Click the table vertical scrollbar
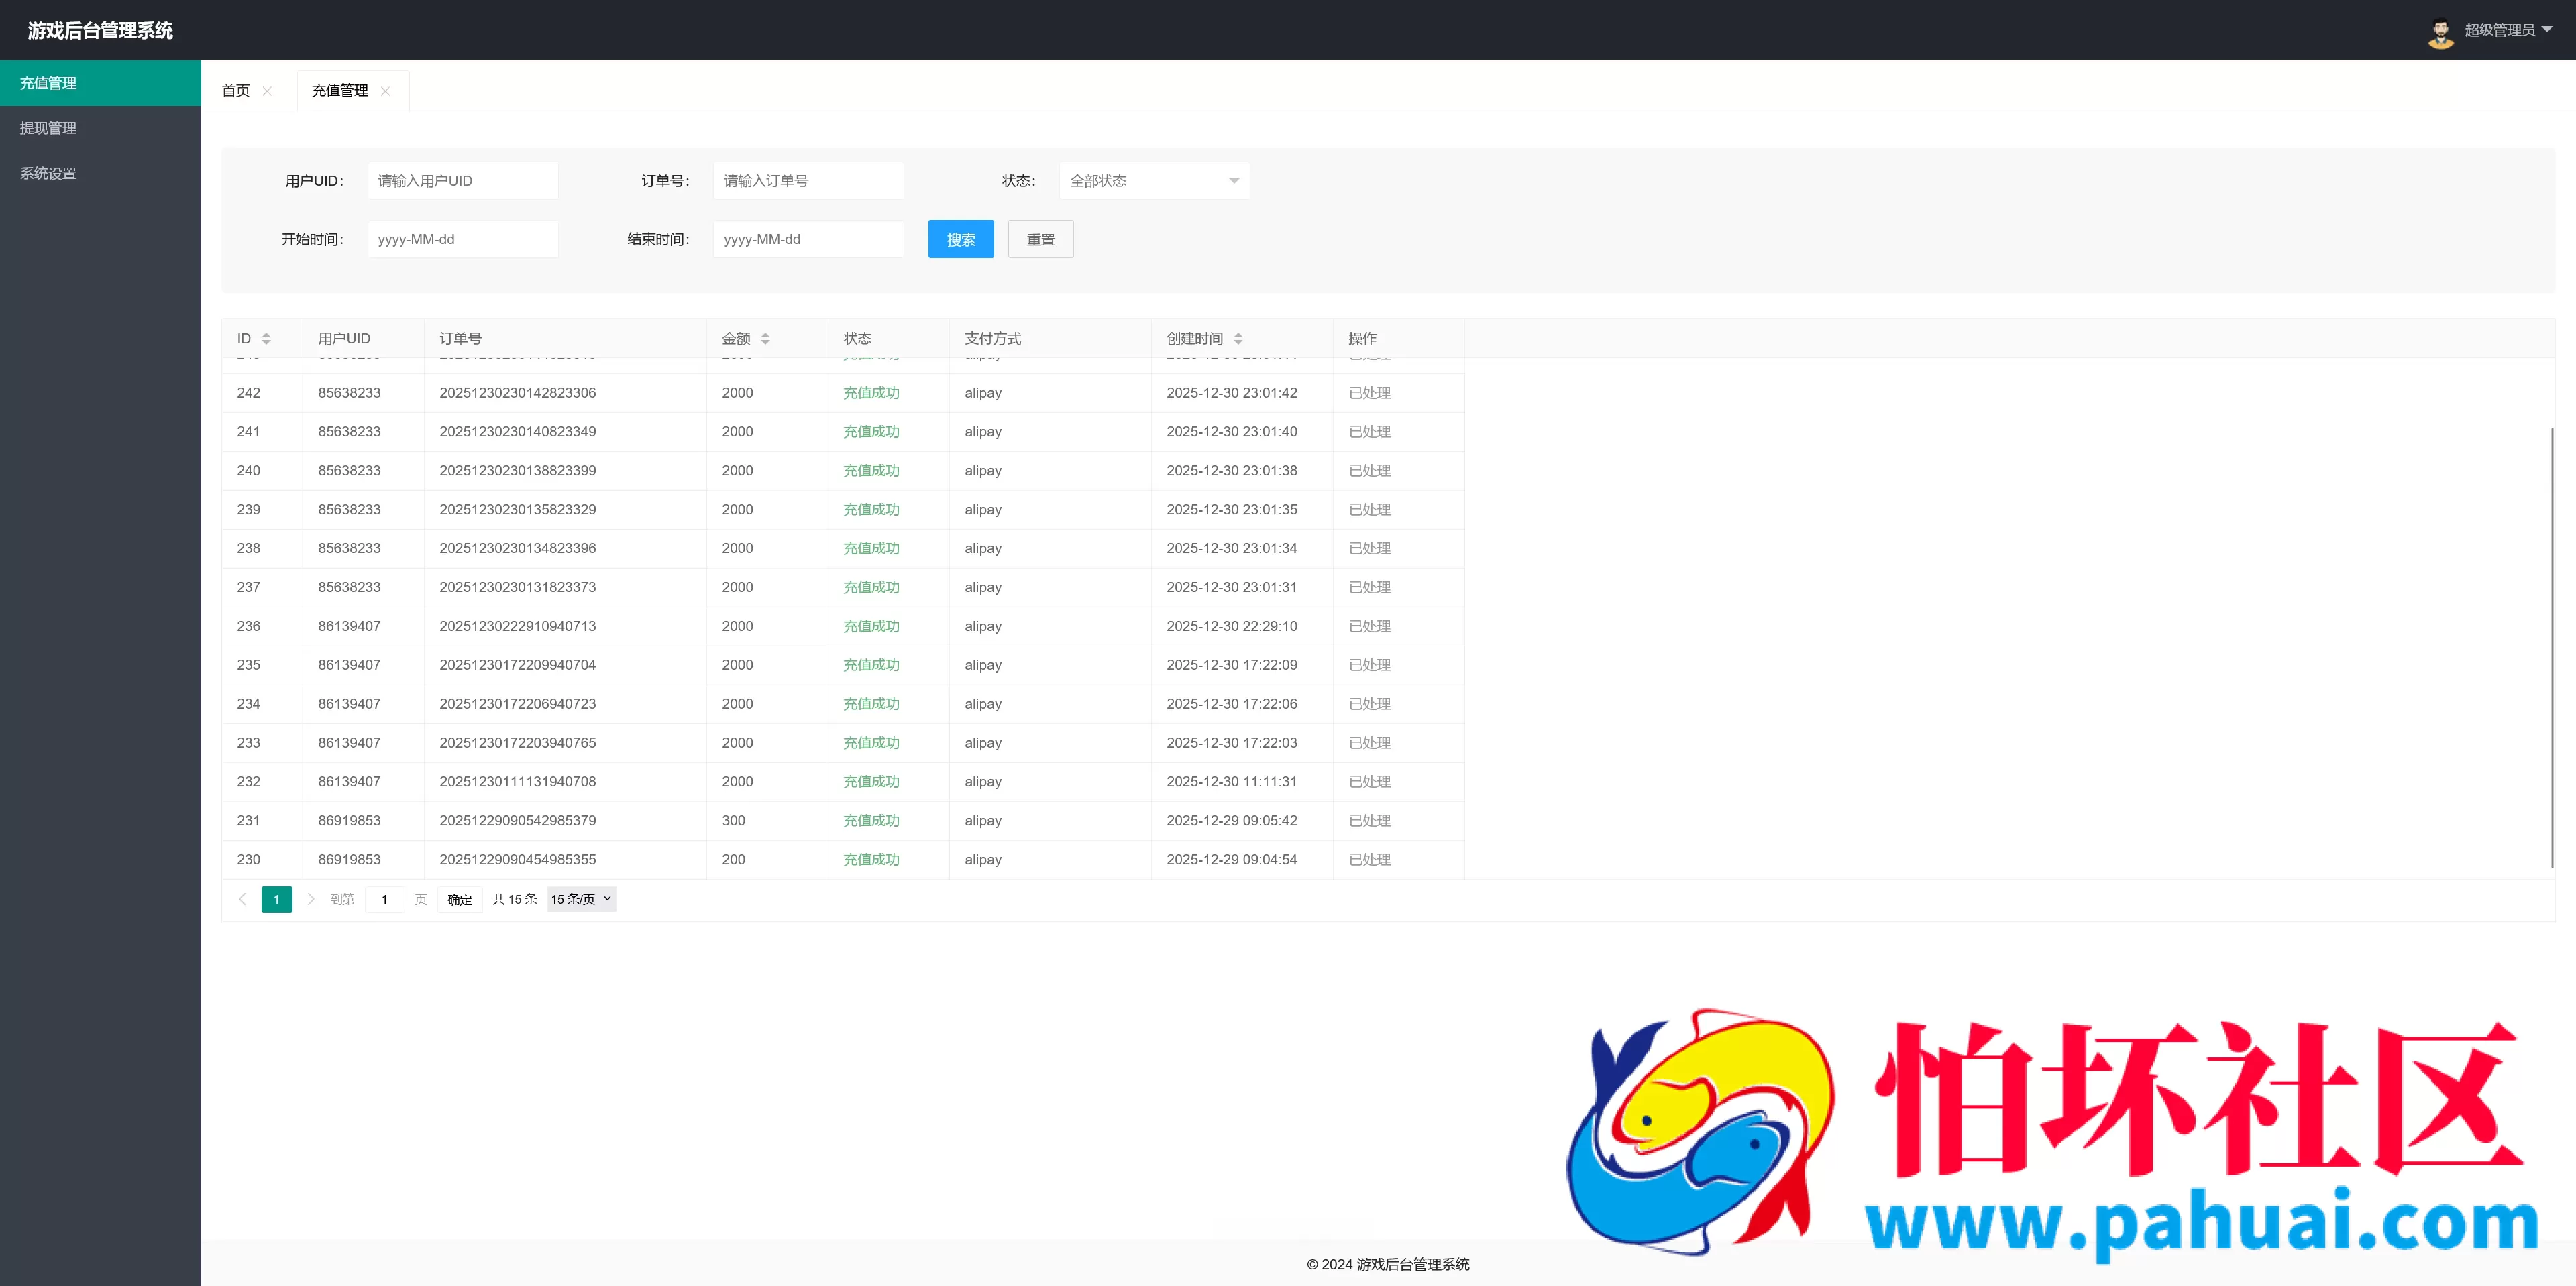This screenshot has width=2576, height=1286. [2552, 648]
